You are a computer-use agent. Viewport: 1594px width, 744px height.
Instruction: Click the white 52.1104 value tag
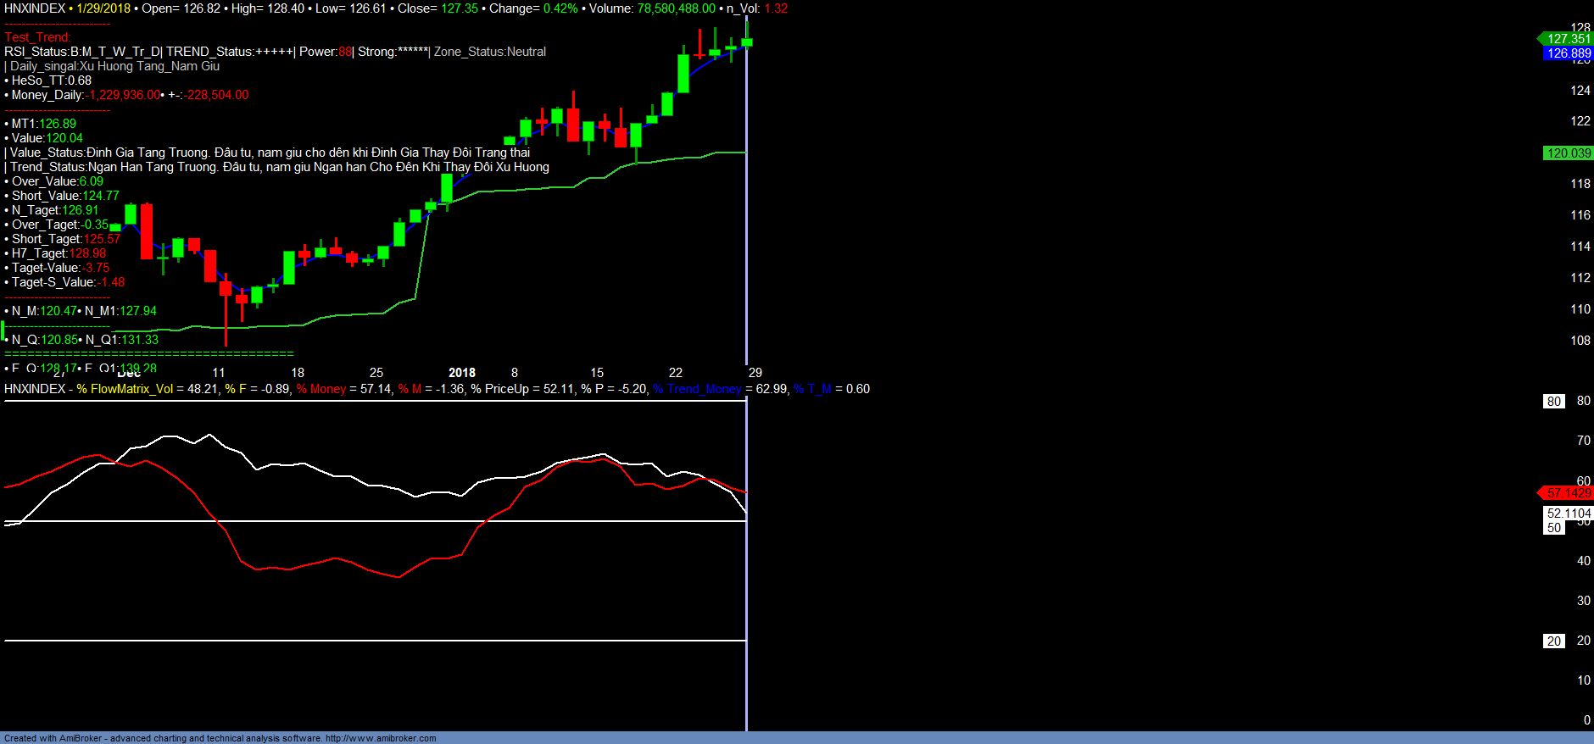click(1568, 514)
